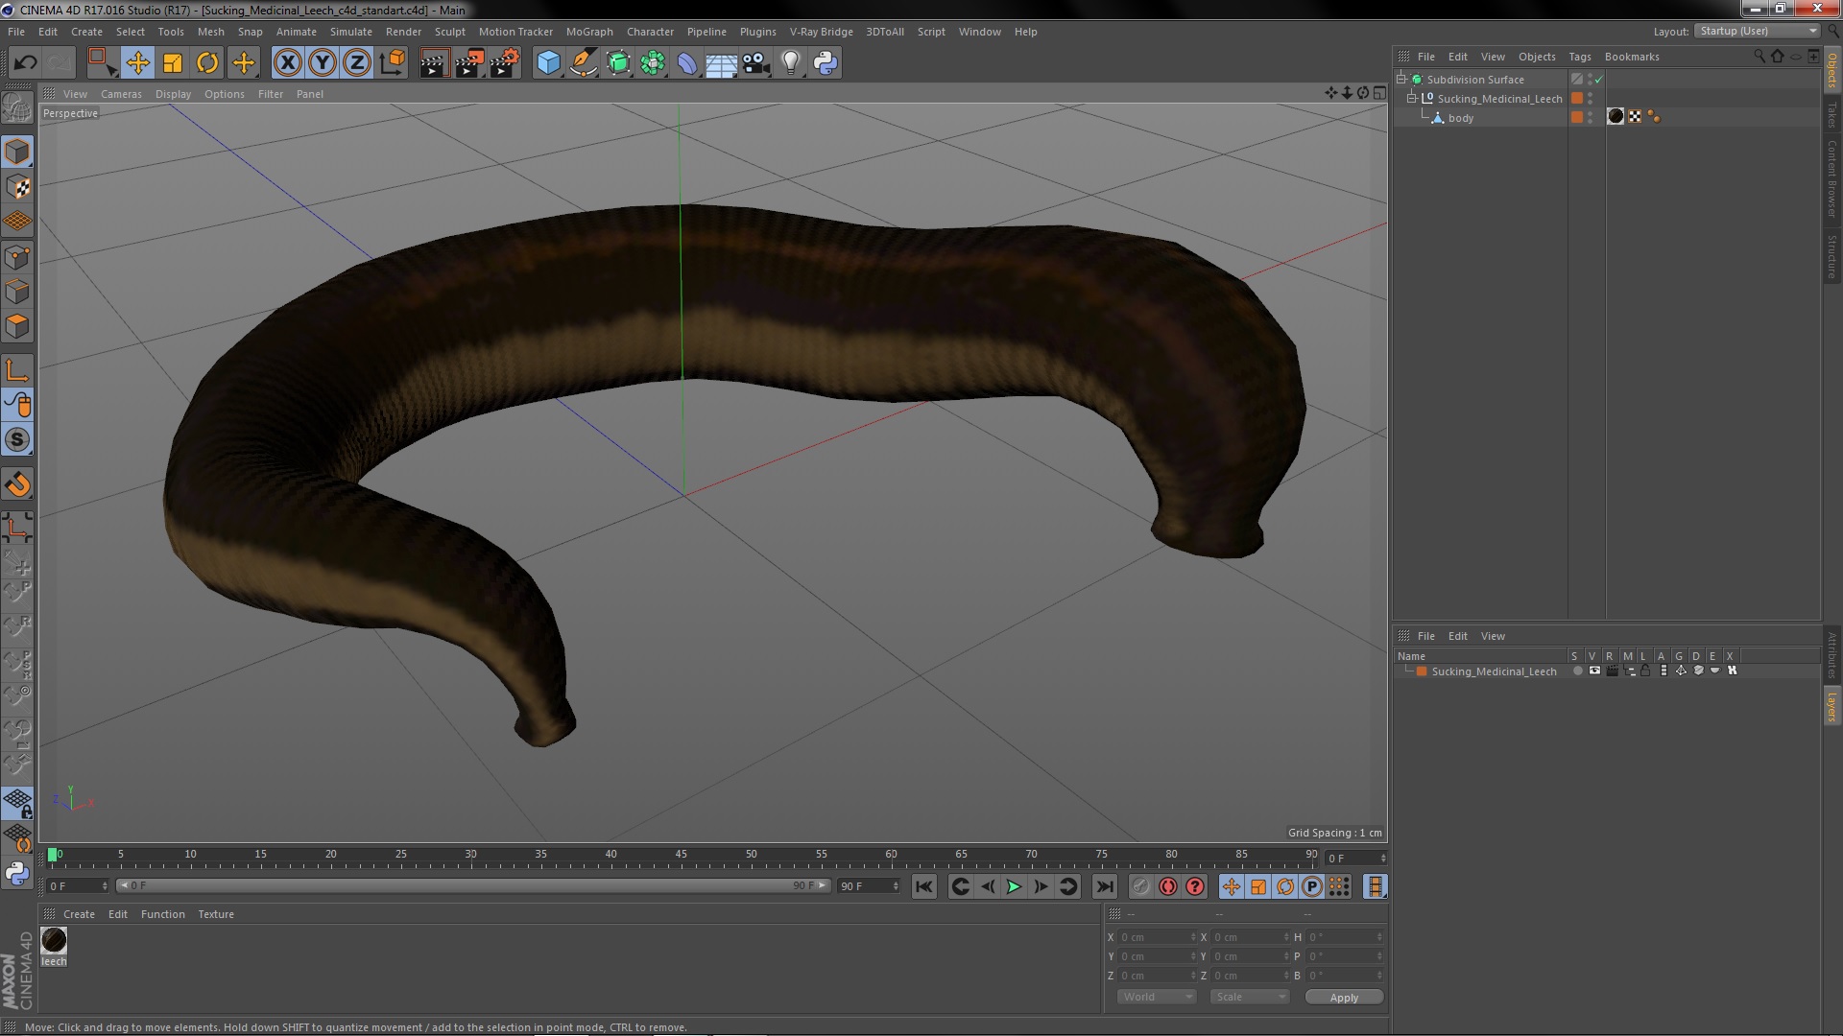Add a Cube primitive object

coord(548,63)
